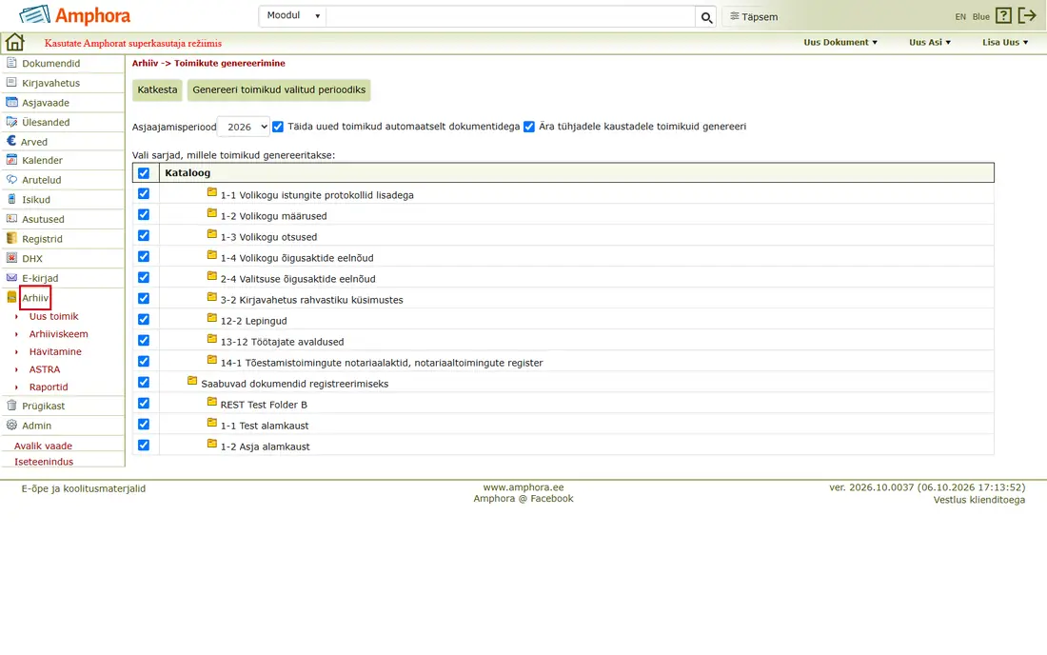Open the Moodul search dropdown
The image size is (1047, 655).
(x=292, y=16)
